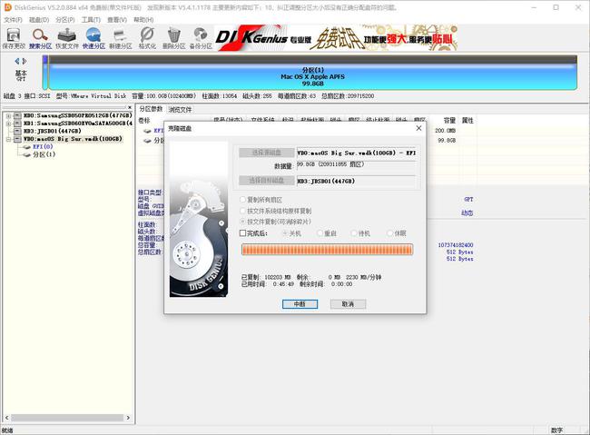
Task: Choose 休眠 (hibernate) radio option
Action: 390,233
